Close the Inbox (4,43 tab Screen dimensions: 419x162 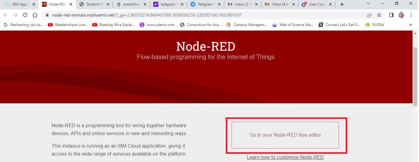coord(294,4)
